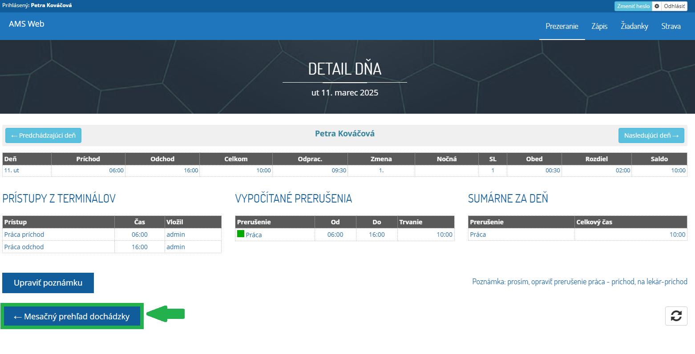Click the refresh icon at bottom right
This screenshot has height=354, width=695.
coord(676,316)
